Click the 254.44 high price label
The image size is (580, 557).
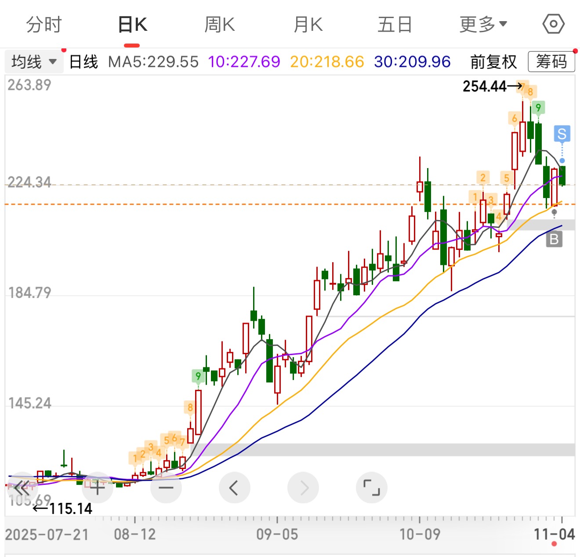[x=485, y=86]
